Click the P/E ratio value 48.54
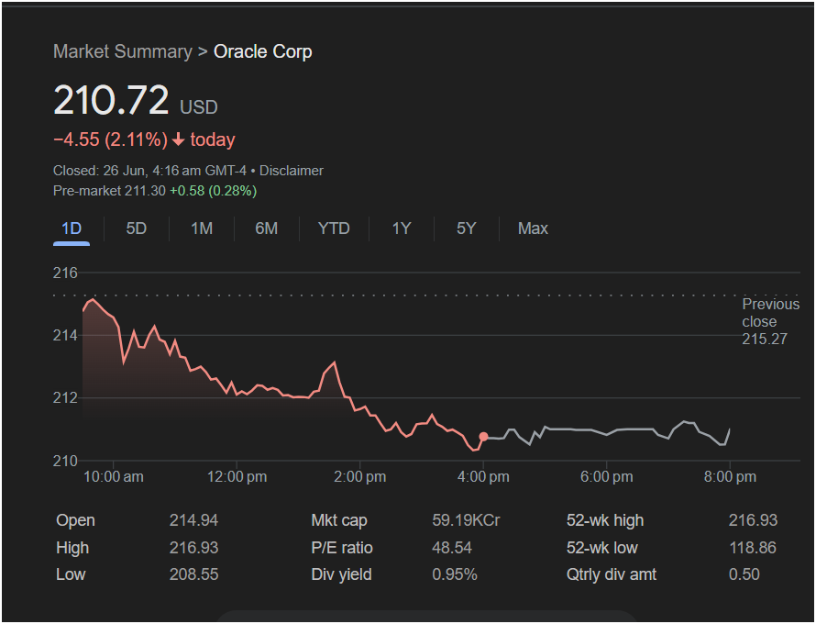This screenshot has width=816, height=624. (x=452, y=548)
